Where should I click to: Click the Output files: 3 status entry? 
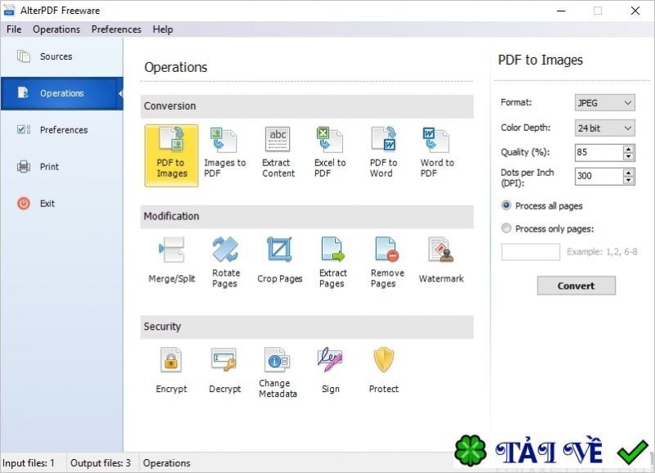(100, 463)
